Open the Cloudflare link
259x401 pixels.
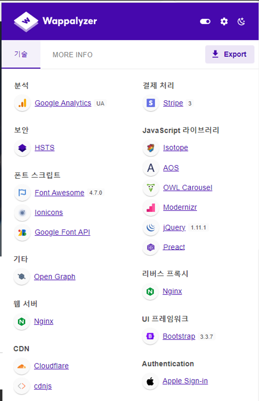(x=51, y=366)
